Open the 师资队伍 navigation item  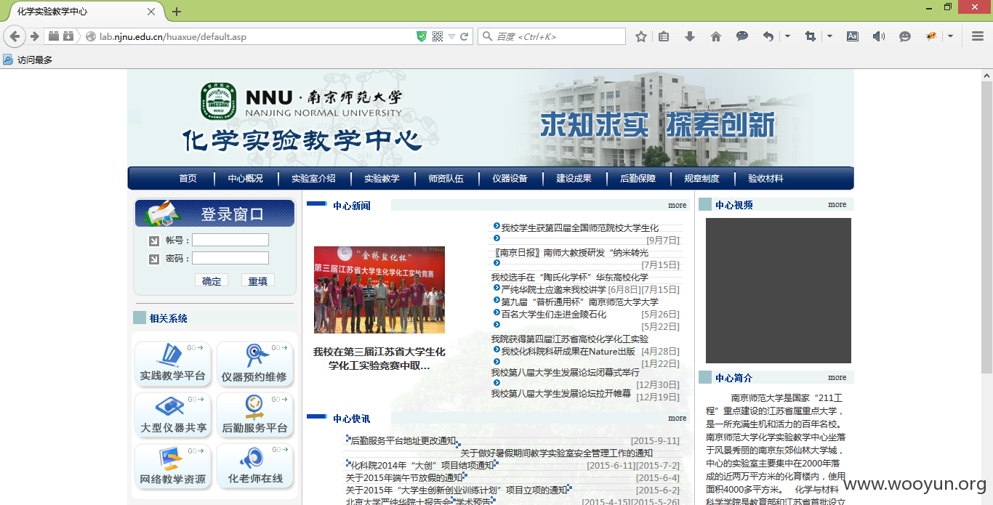(446, 179)
